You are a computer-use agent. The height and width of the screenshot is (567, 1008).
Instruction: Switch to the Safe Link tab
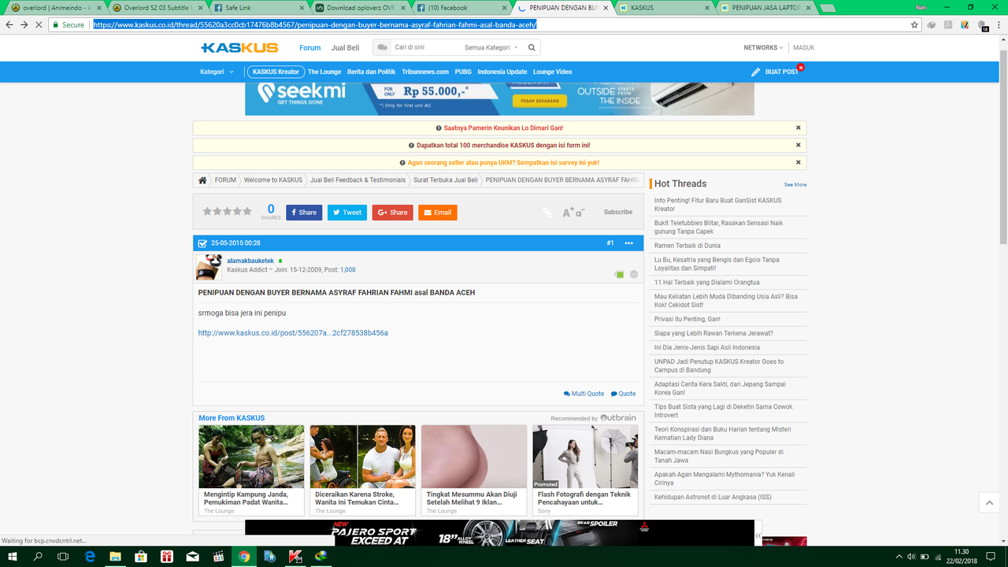[257, 8]
